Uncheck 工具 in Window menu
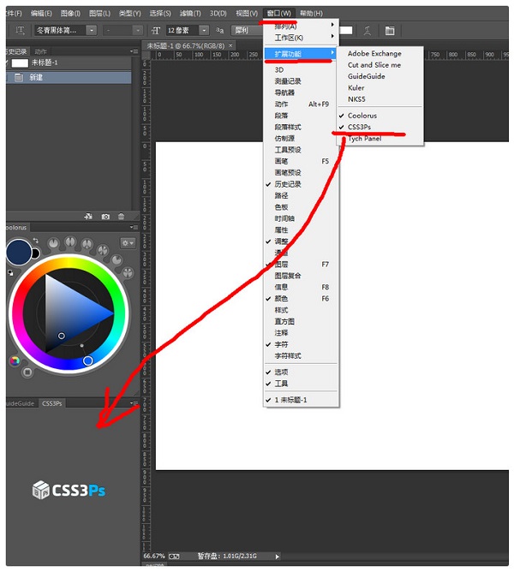The height and width of the screenshot is (572, 514). pos(300,384)
